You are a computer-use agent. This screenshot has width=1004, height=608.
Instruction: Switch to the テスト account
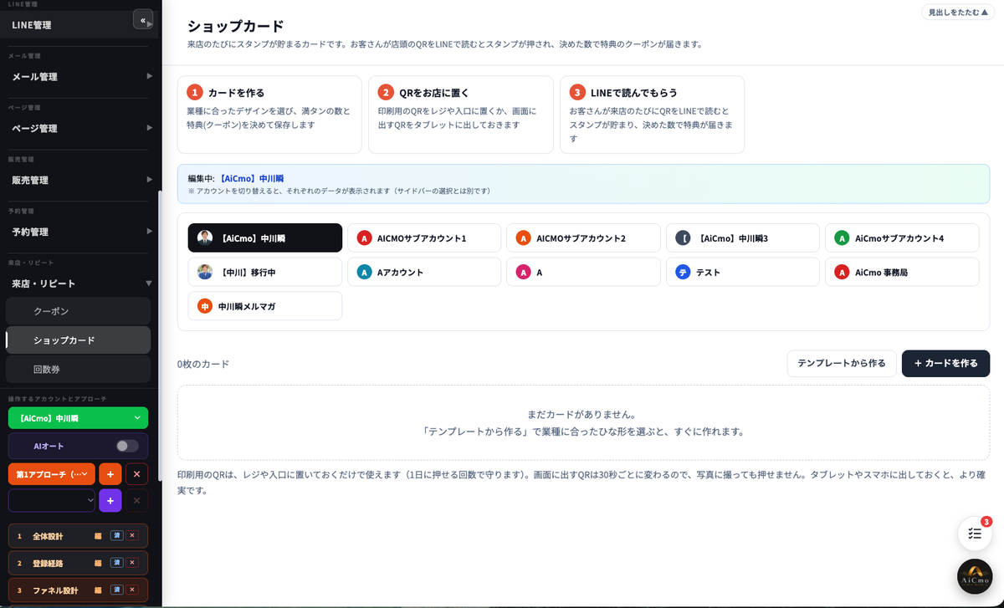743,272
